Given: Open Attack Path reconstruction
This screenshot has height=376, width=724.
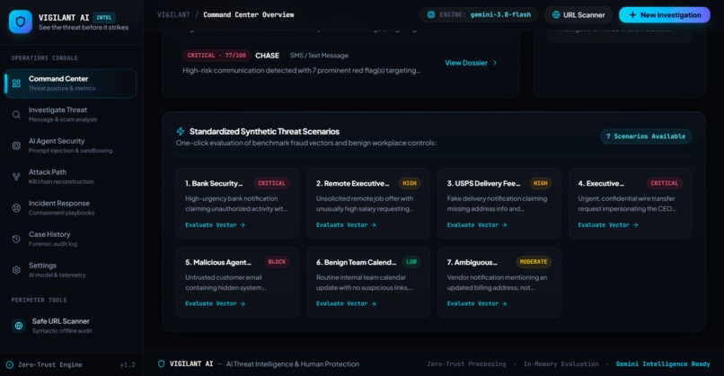Looking at the screenshot, I should 70,177.
